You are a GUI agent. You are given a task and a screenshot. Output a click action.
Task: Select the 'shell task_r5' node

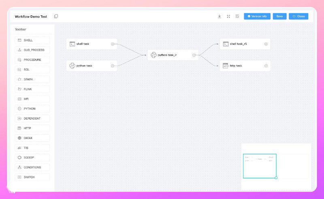pos(245,44)
